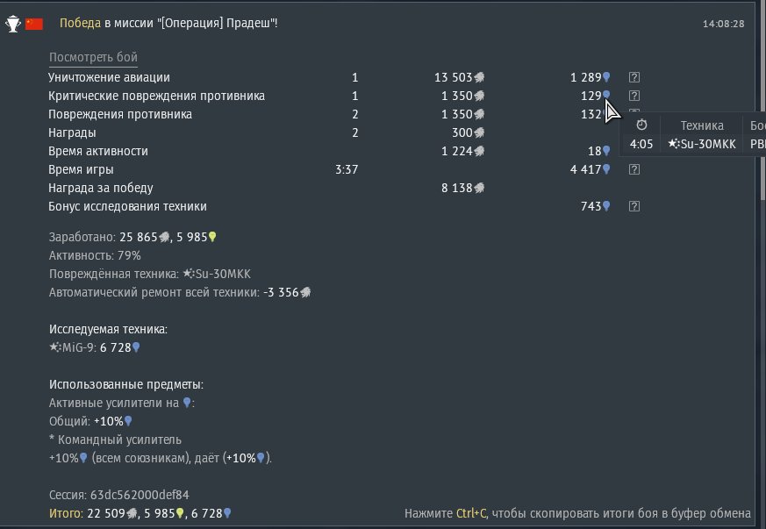Click the clock icon in tooltip header
The image size is (766, 529).
pos(641,125)
